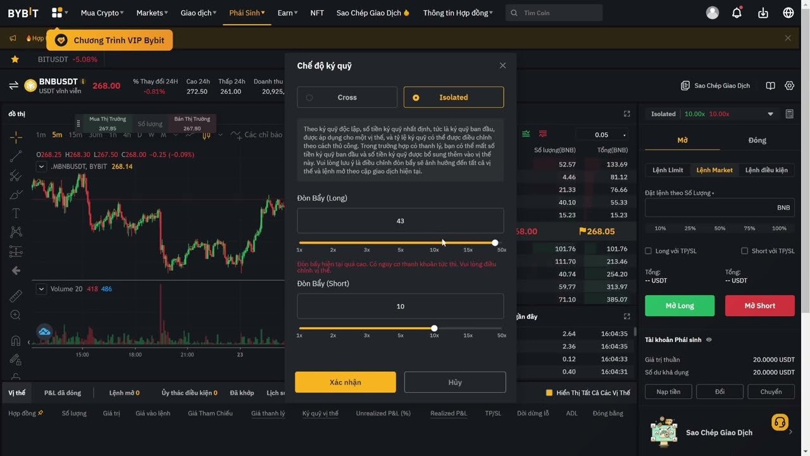Open the notifications bell
The width and height of the screenshot is (810, 456).
coord(737,13)
